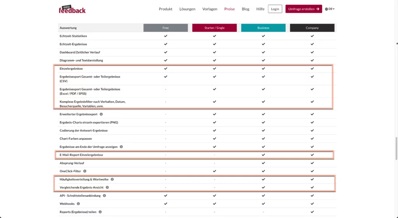398x218 pixels.
Task: Click Starter checkmark in OneClick-Filter row
Action: click(215, 171)
